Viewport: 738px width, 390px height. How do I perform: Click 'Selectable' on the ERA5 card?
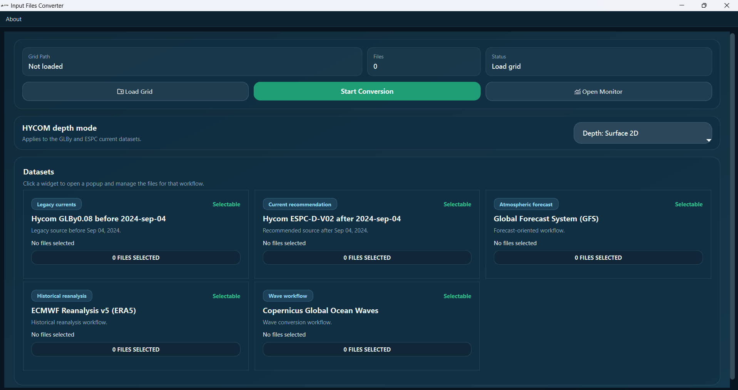click(x=226, y=296)
